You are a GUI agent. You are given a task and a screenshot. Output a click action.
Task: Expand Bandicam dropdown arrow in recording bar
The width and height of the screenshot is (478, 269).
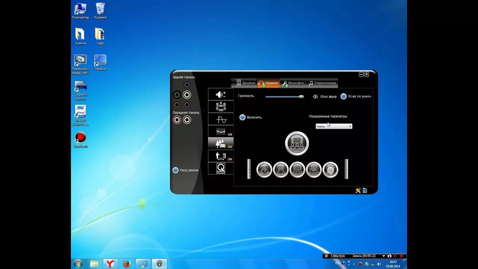coord(384,256)
